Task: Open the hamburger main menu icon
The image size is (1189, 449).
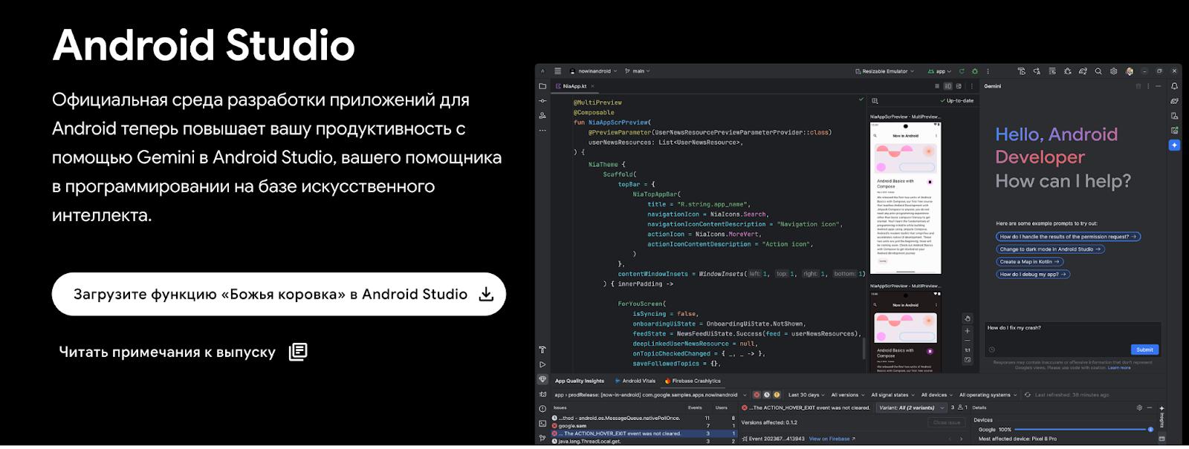Action: tap(558, 71)
